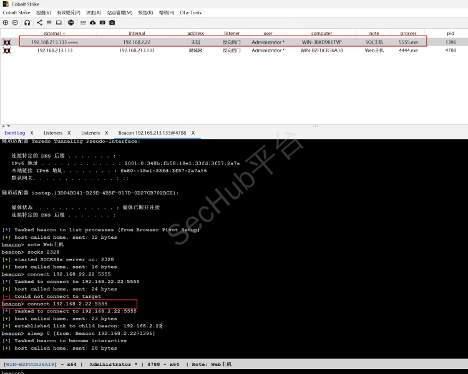Screen dimensions: 468x374
Task: Open the 视图(V) menu
Action: coord(44,12)
